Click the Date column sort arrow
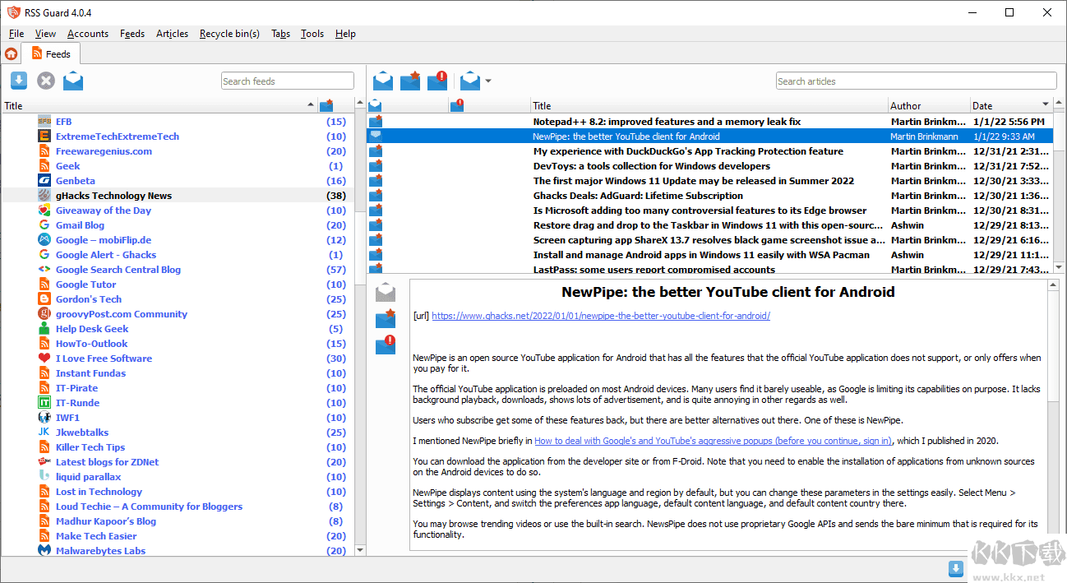Screen dimensions: 1067x583 pyautogui.click(x=1046, y=104)
